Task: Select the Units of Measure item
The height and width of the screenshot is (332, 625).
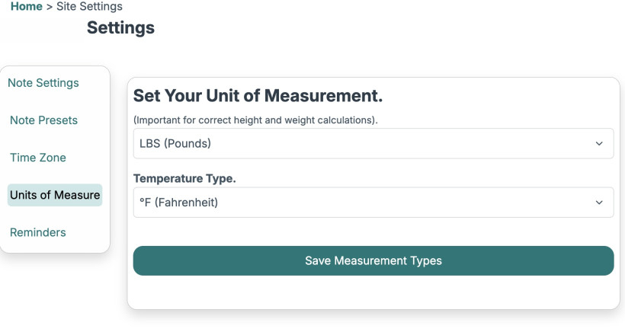Action: point(55,195)
